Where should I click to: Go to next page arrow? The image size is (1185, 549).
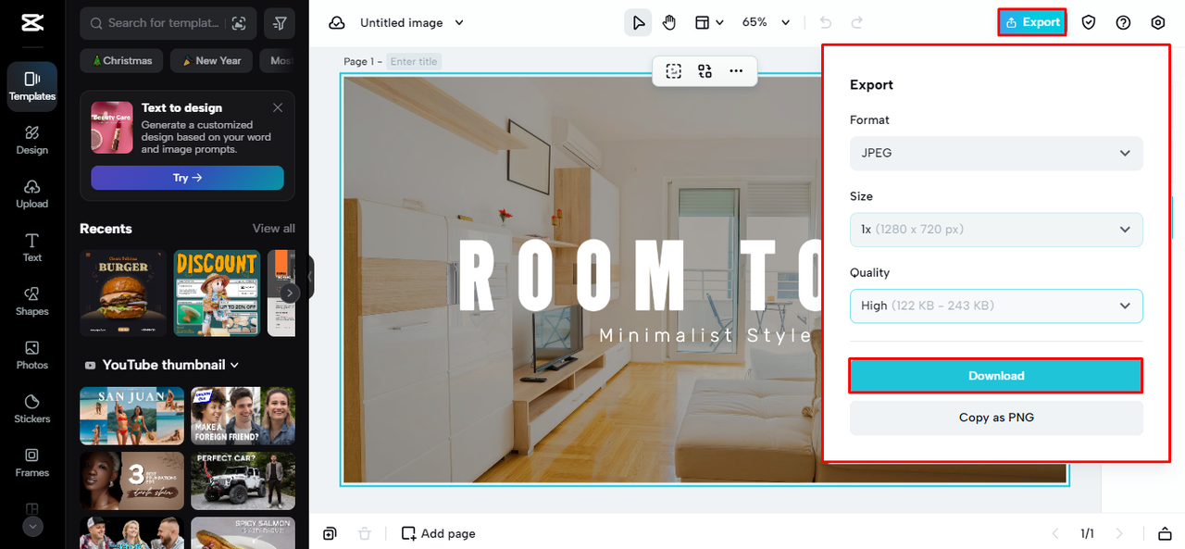coord(1119,533)
